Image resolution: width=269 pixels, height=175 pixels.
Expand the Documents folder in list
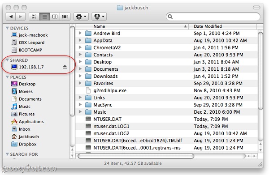[80, 69]
